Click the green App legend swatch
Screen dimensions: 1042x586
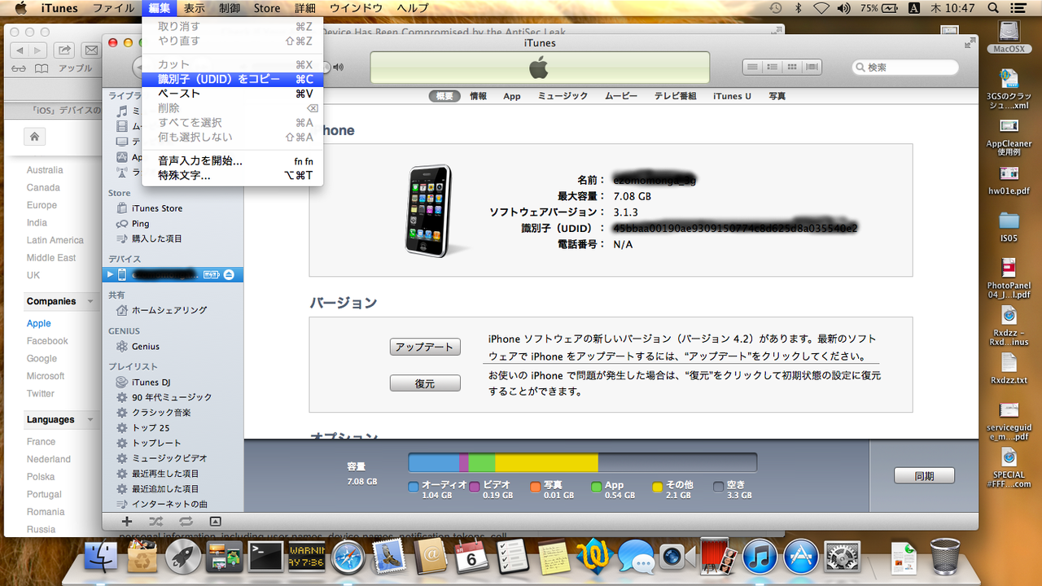click(x=597, y=487)
